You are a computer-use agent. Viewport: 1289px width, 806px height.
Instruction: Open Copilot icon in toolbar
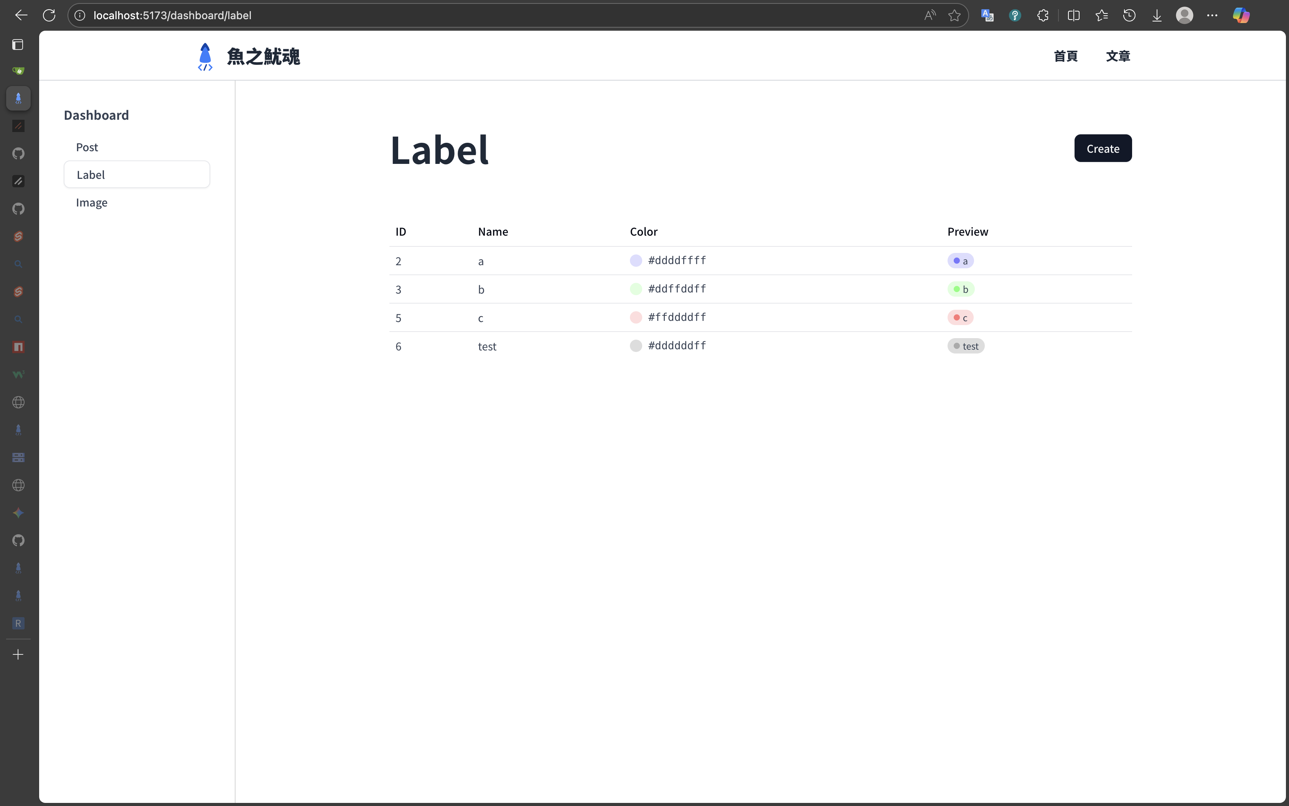[1241, 15]
